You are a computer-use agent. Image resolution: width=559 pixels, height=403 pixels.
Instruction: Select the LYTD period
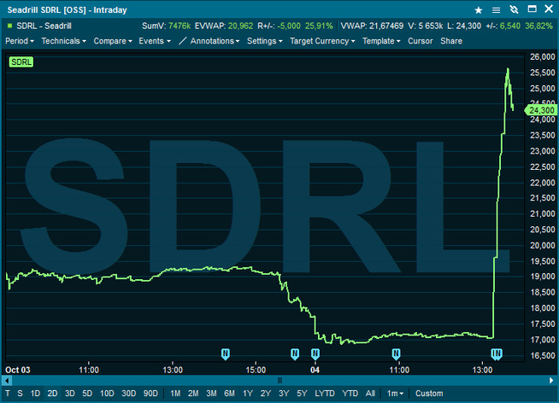coord(325,394)
